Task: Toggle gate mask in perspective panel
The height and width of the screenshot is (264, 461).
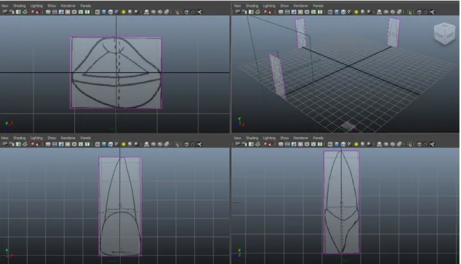Action: pos(300,12)
